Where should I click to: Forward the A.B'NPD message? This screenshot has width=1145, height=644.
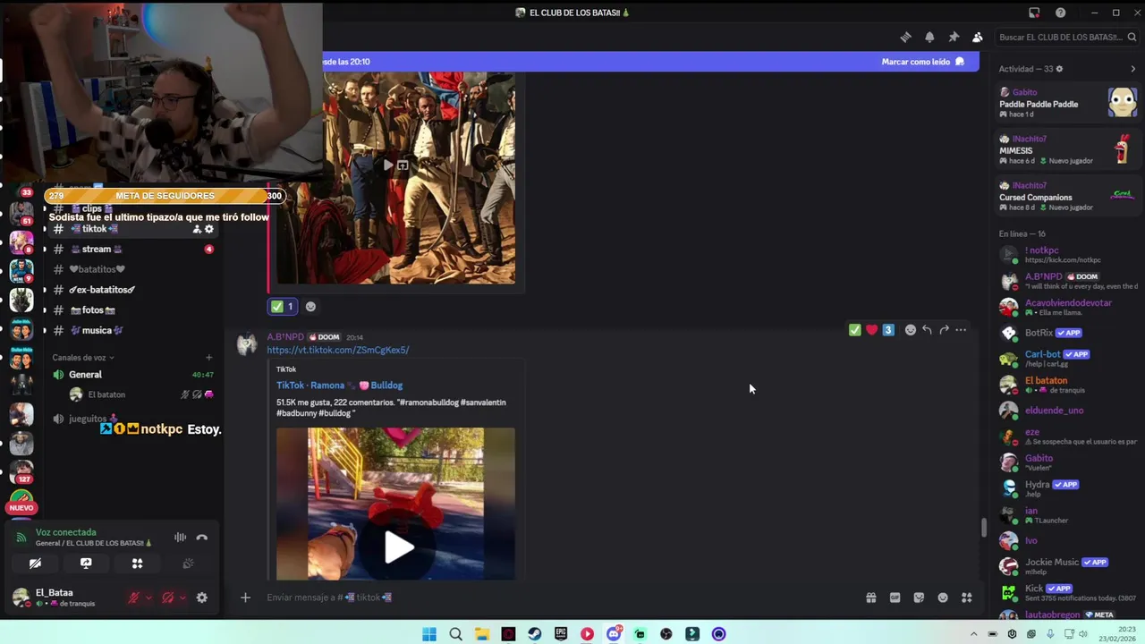[944, 330]
